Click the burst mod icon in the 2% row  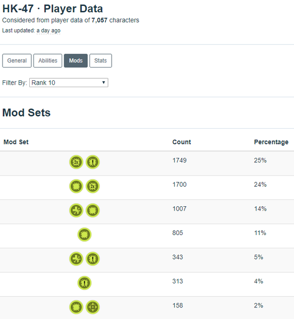pos(77,307)
